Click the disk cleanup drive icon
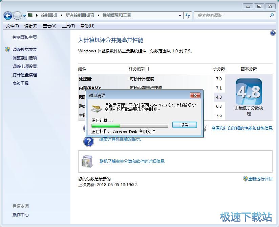This screenshot has width=279, height=227. pos(96,108)
